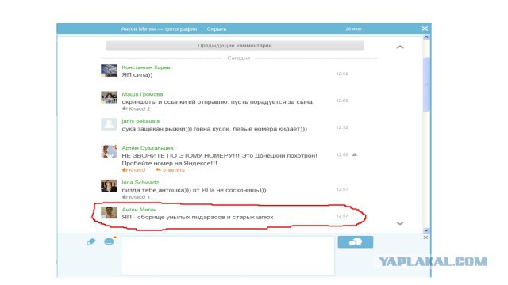Image resolution: width=508 pixels, height=285 pixels.
Task: Send comment with the speech bubbles button
Action: [x=356, y=241]
